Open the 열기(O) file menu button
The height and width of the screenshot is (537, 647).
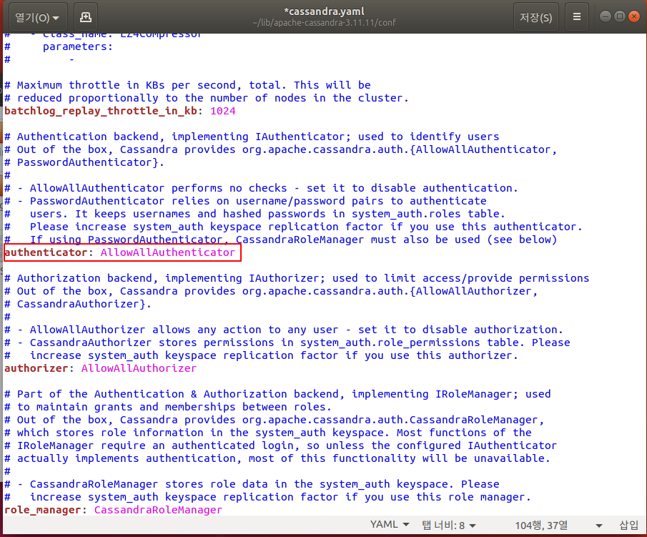38,17
